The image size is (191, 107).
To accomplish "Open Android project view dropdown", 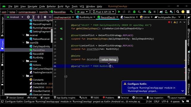I will tap(15, 17).
